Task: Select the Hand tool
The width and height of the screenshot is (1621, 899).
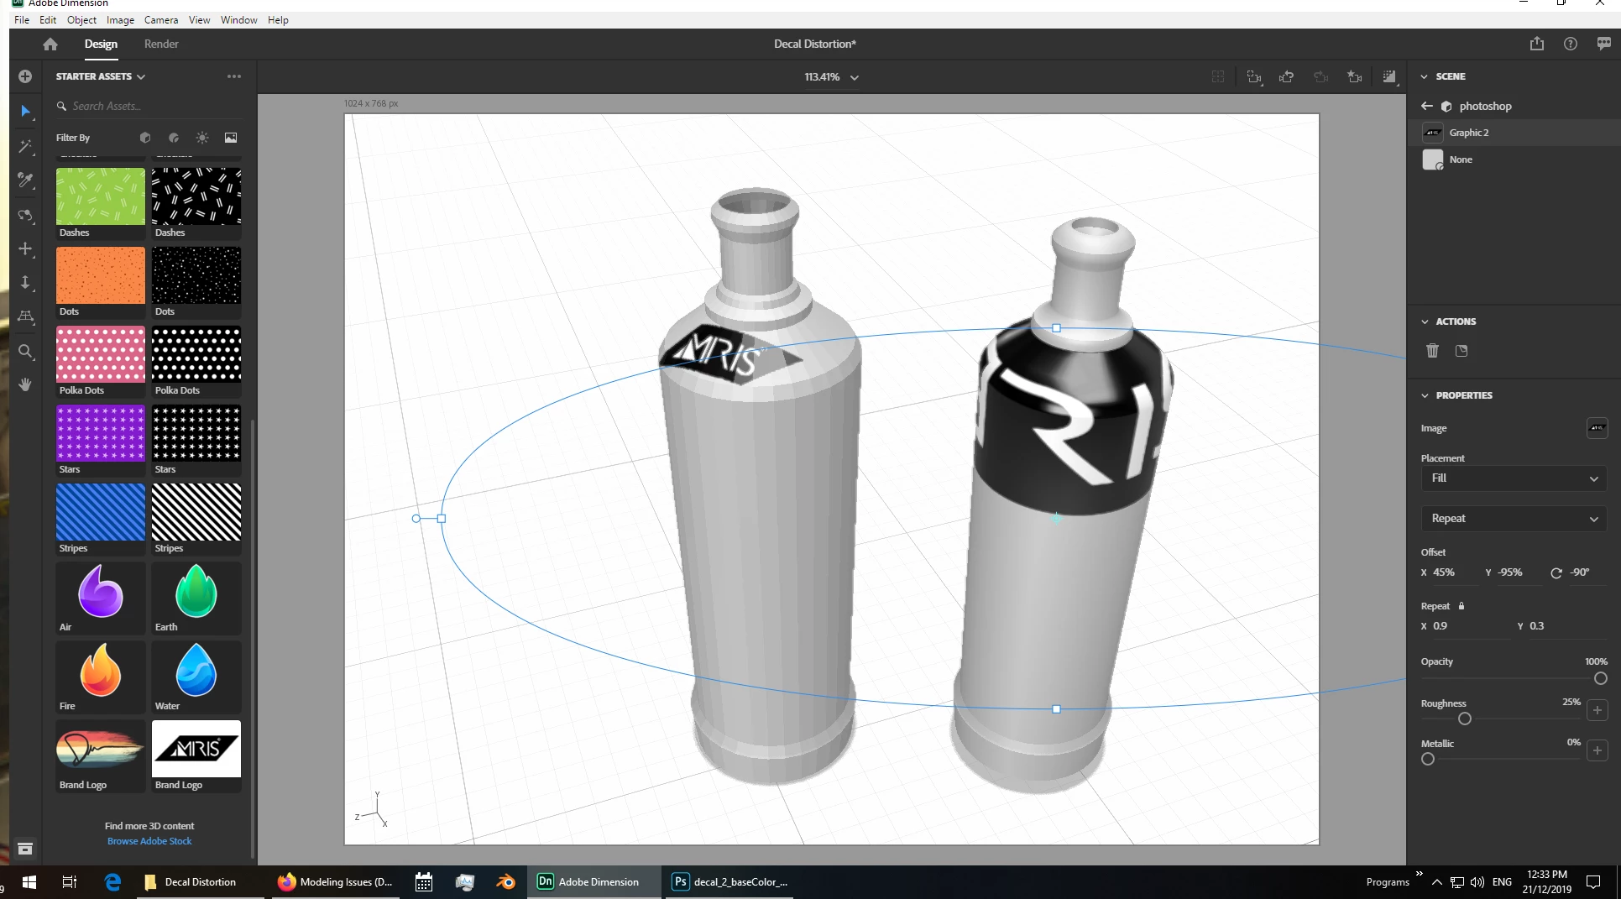Action: pos(25,384)
